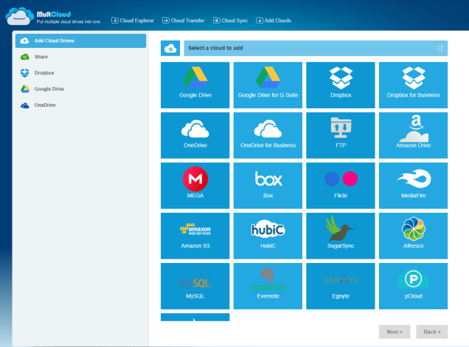Click Add Clouds in the top menu

(x=274, y=21)
